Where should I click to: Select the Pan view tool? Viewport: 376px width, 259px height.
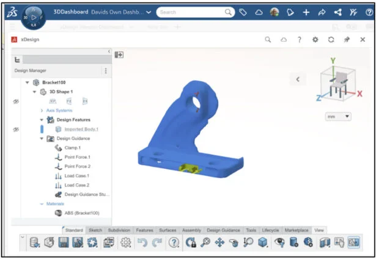click(219, 243)
